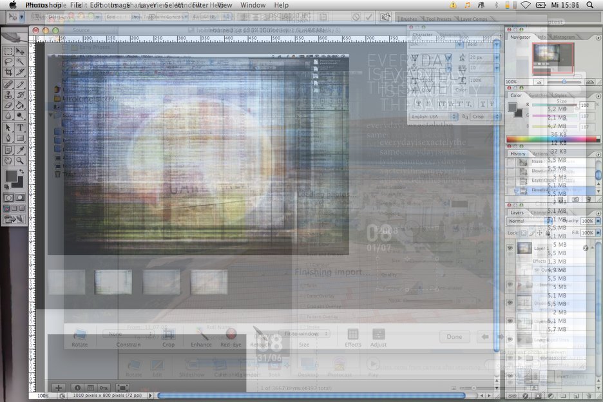Screen dimensions: 603x402
Task: Open the Crisp anti-aliasing dropdown
Action: [485, 117]
